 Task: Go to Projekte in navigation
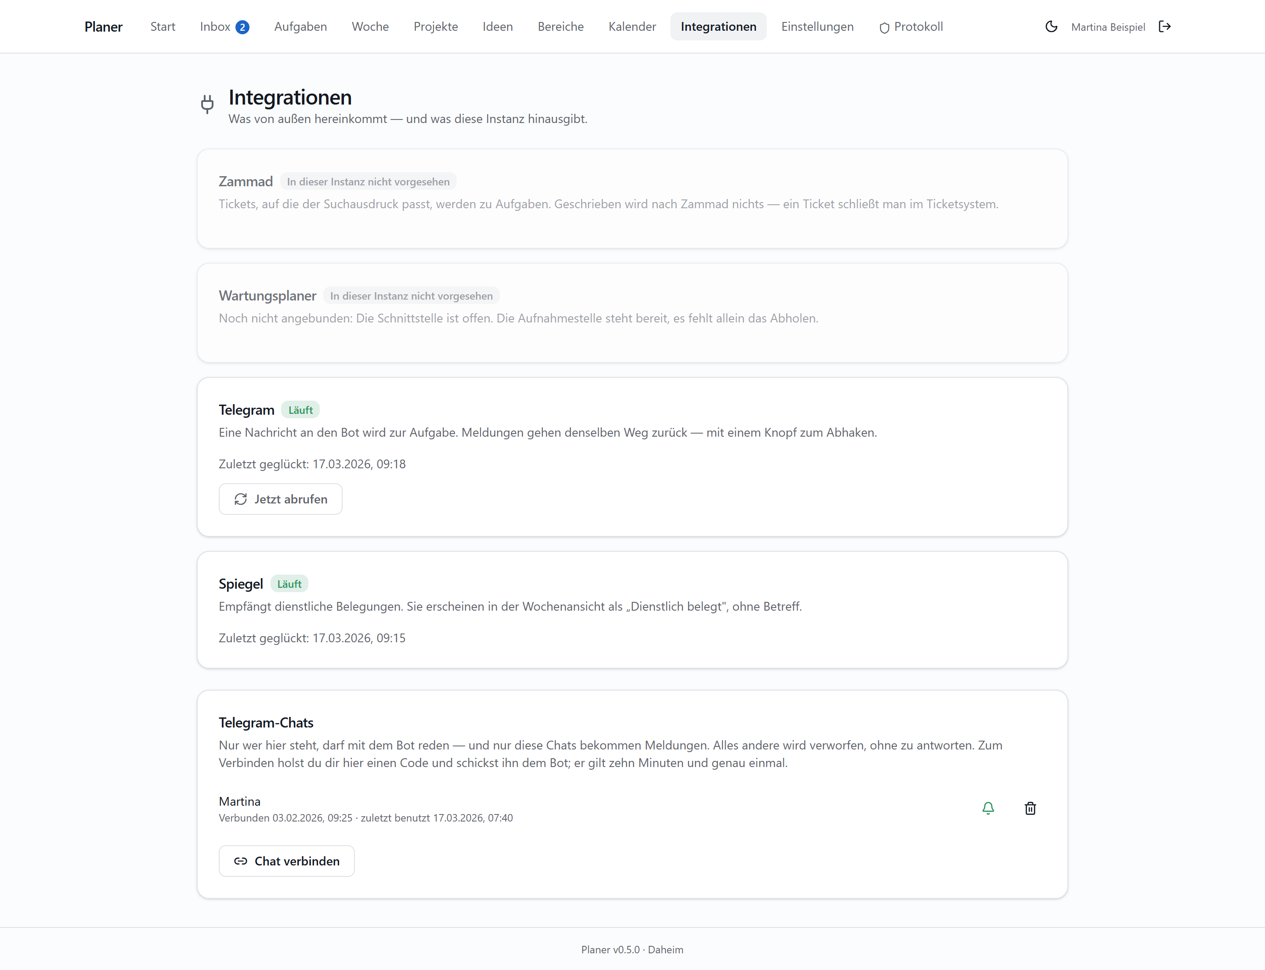click(x=435, y=26)
